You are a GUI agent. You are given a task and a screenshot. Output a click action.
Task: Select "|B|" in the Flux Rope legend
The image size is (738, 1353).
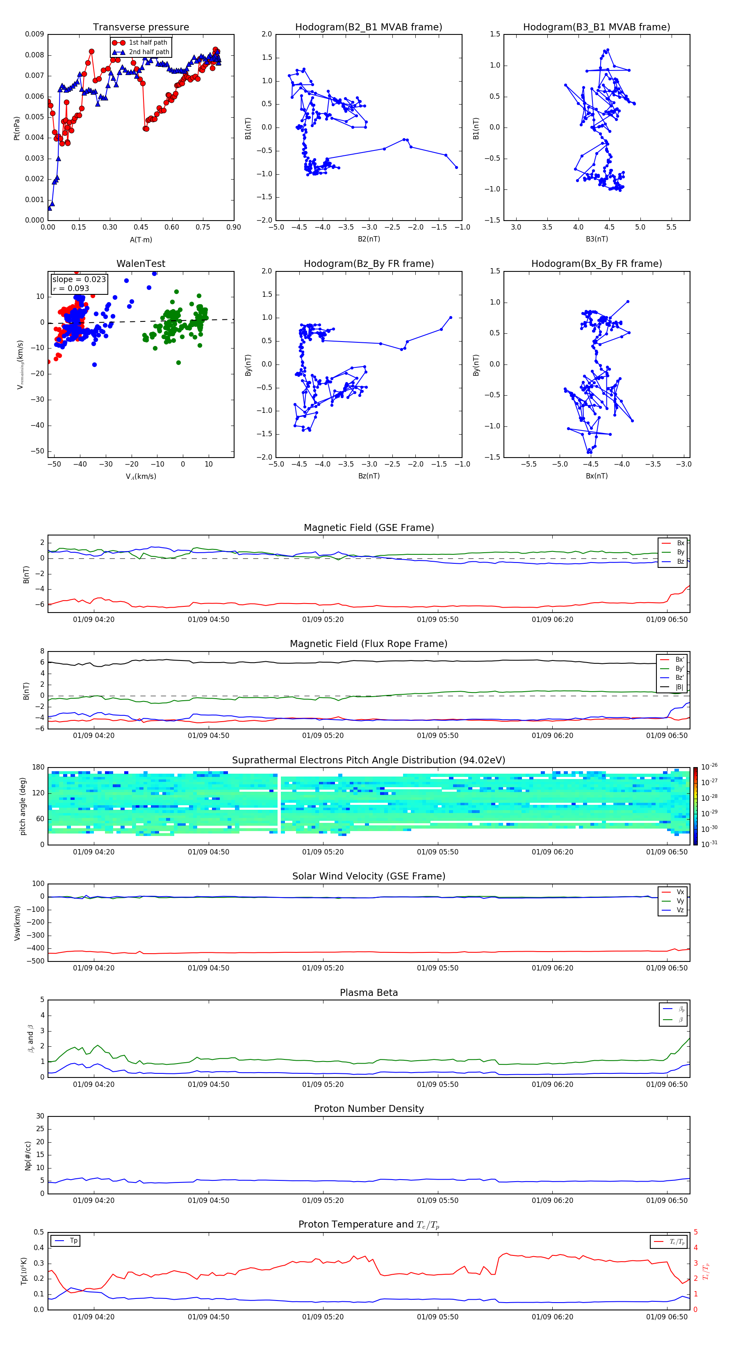click(672, 687)
